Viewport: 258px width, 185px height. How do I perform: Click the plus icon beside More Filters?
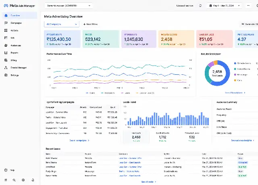coord(84,24)
